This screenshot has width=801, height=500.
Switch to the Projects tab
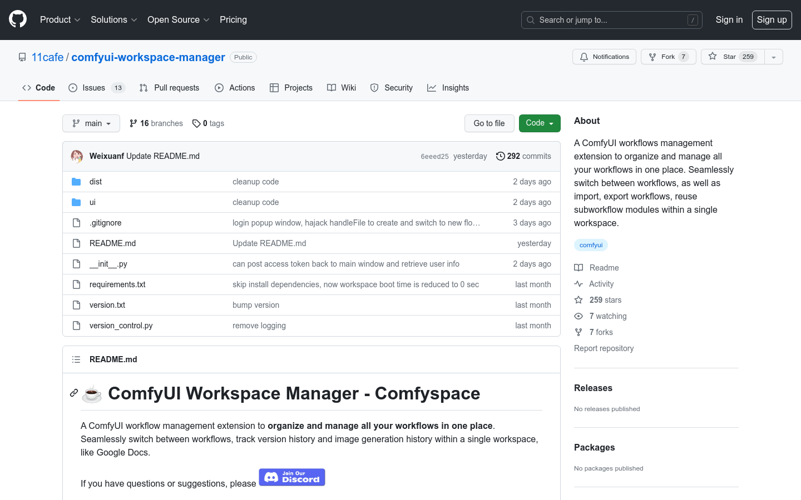291,88
